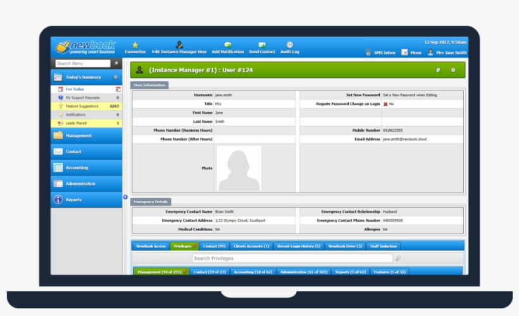Select Administration (61 of 365) privileges tab
Screen dimensions: 519x316
tap(304, 272)
